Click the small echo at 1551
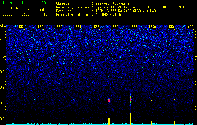 pyautogui.click(x=21, y=99)
